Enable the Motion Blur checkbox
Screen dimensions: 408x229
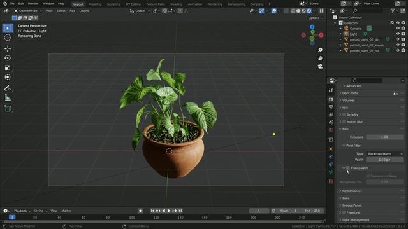[344, 121]
